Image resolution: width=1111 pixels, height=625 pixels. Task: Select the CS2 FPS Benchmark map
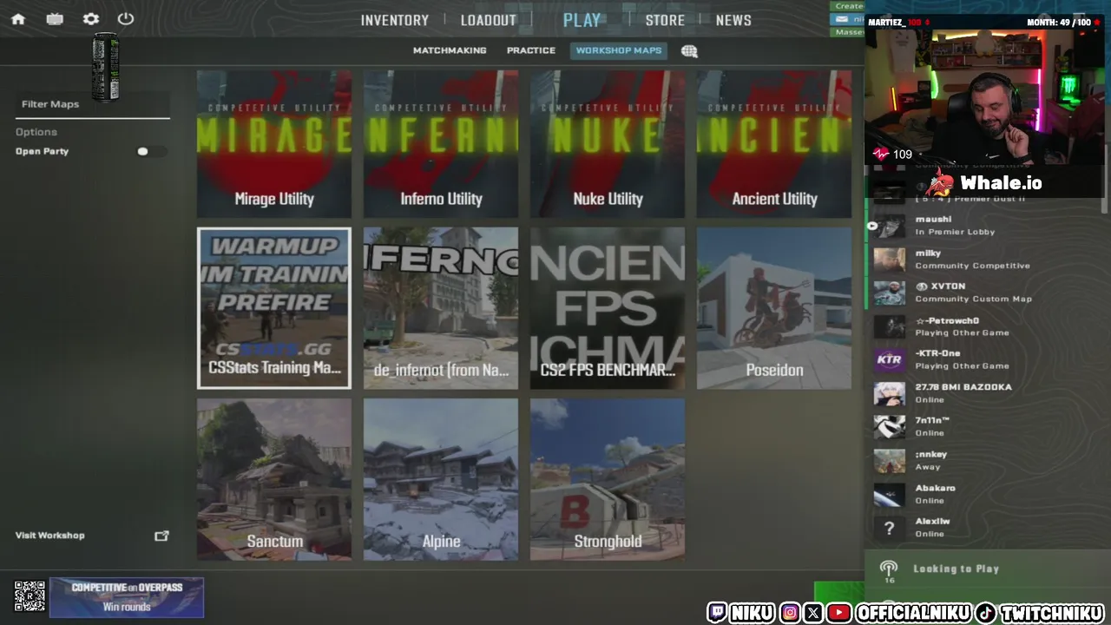(608, 308)
